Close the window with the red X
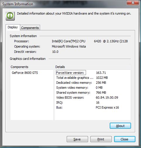The width and height of the screenshot is (141, 148). 133,3
